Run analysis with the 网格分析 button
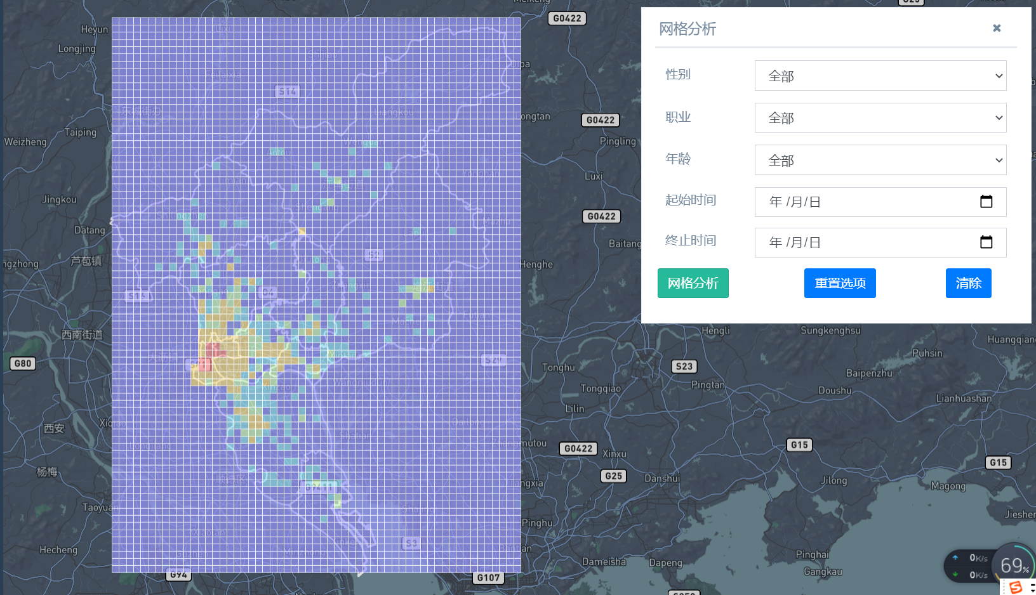 693,283
